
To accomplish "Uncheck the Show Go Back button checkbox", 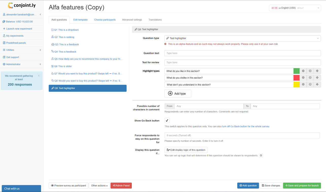I will 167,120.
